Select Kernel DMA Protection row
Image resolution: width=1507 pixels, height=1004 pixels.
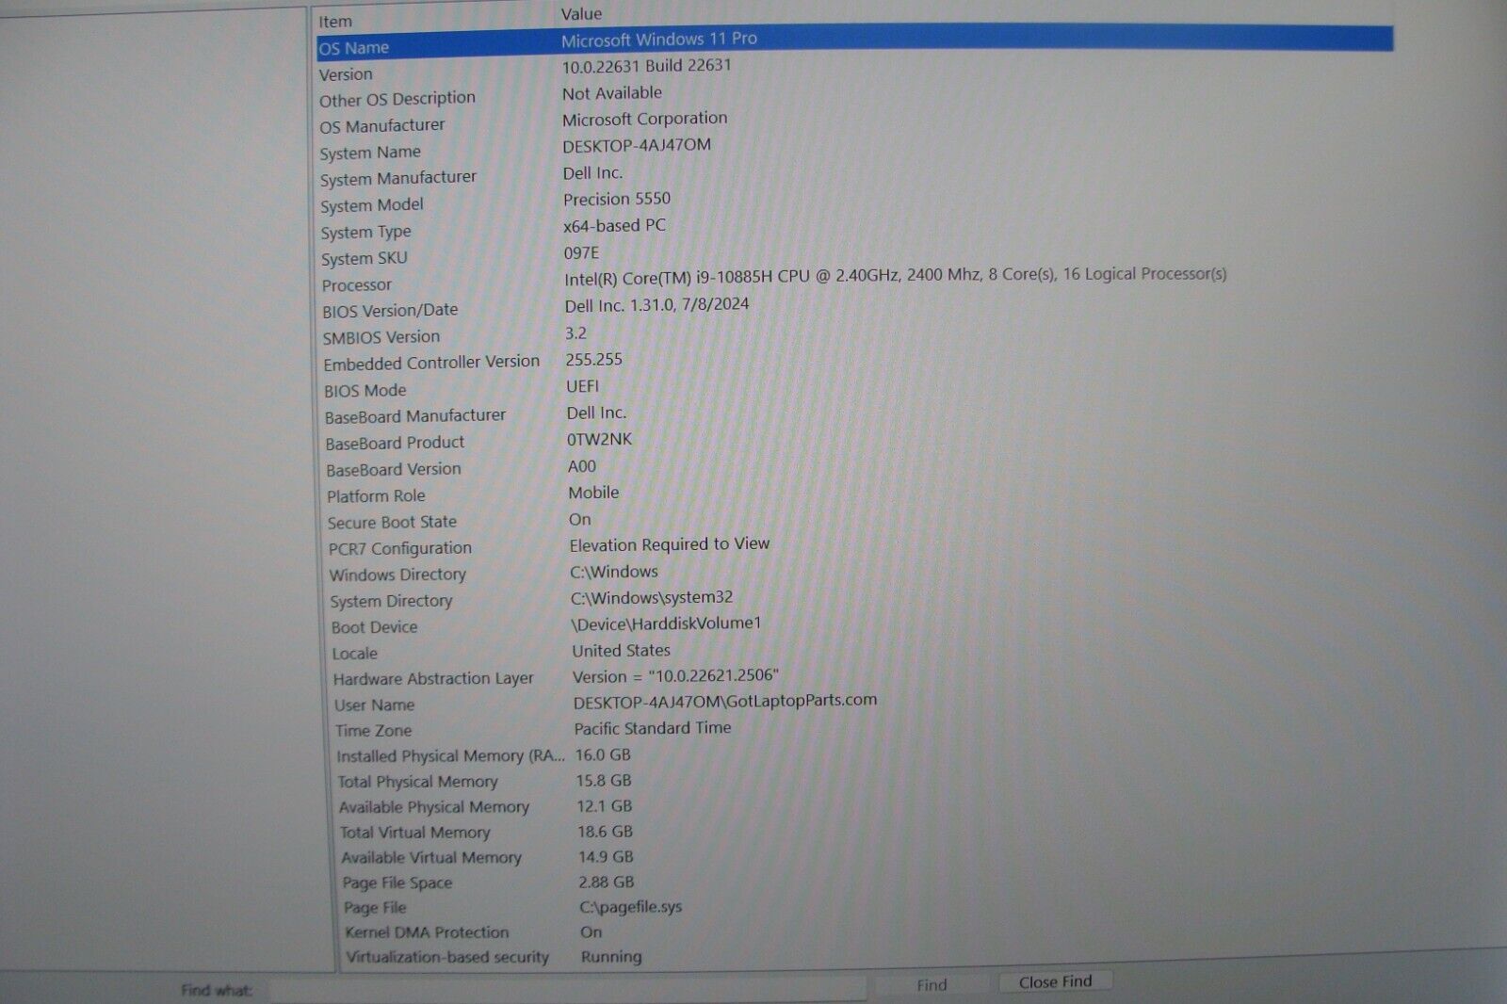pos(426,932)
